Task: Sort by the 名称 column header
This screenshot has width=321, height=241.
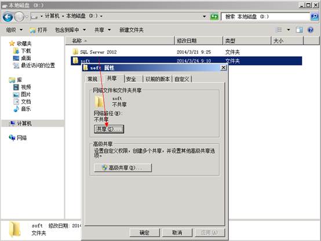Action: pos(120,41)
